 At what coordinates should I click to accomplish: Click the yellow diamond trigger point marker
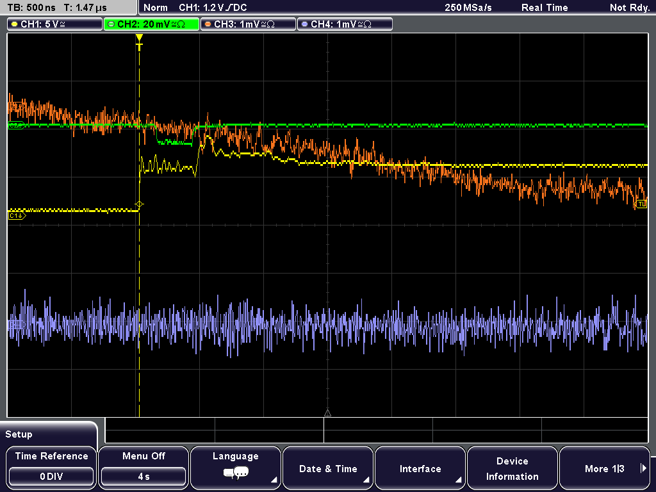(139, 204)
